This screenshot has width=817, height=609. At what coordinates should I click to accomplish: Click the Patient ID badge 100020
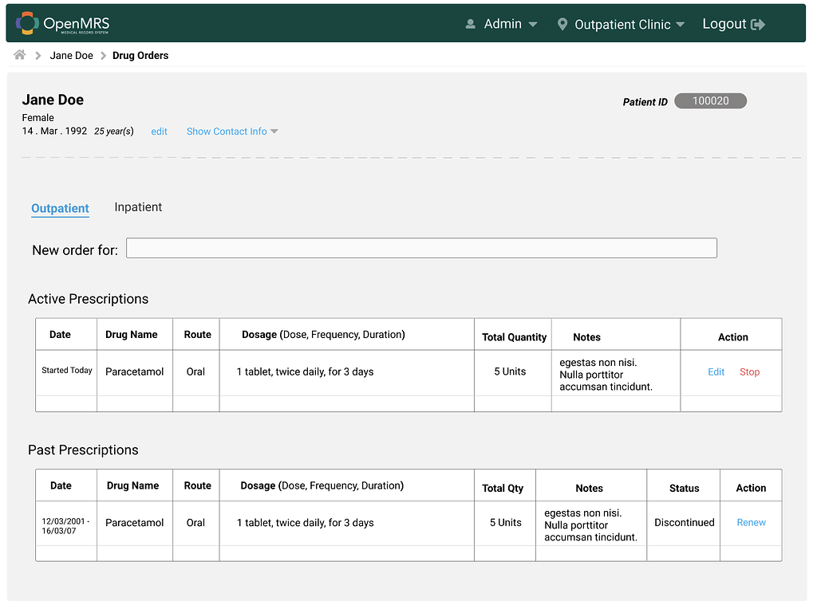[x=709, y=100]
